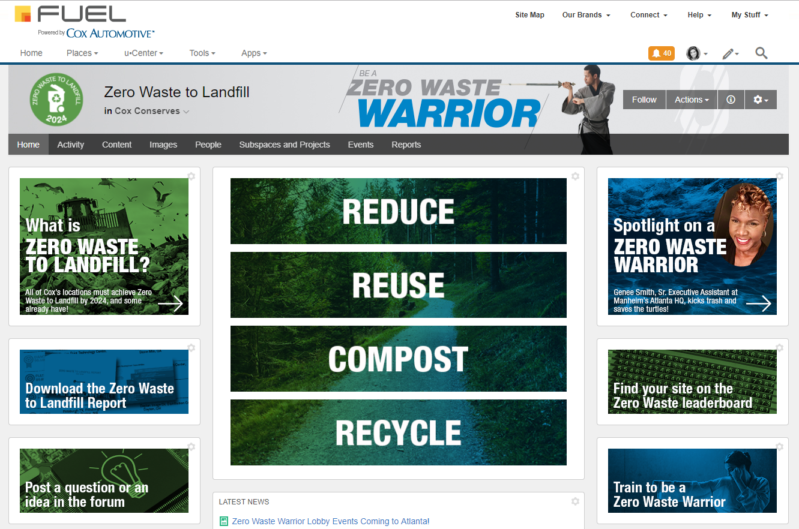Go to Home in the top navigation
The height and width of the screenshot is (529, 799).
pyautogui.click(x=31, y=53)
